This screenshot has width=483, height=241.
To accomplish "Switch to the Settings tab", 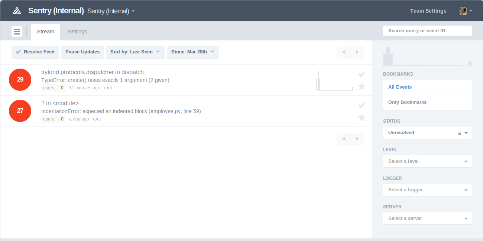I will [x=77, y=32].
